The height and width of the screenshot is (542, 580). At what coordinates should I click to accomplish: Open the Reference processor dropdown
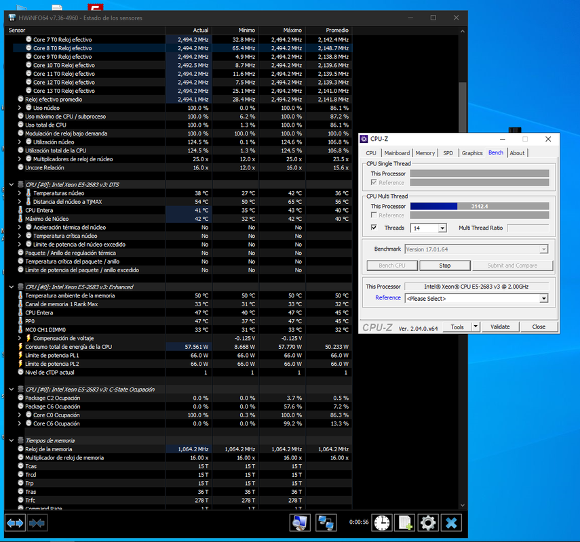(543, 299)
